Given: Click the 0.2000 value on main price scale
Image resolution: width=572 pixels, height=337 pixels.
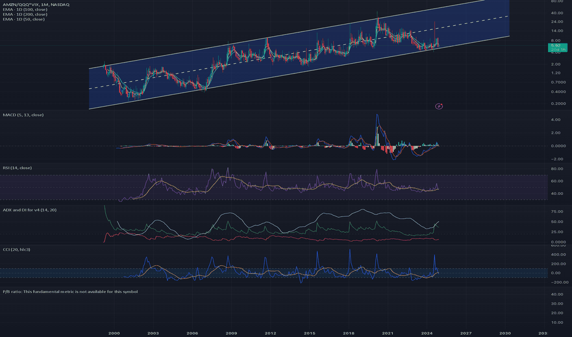Looking at the screenshot, I should [558, 104].
